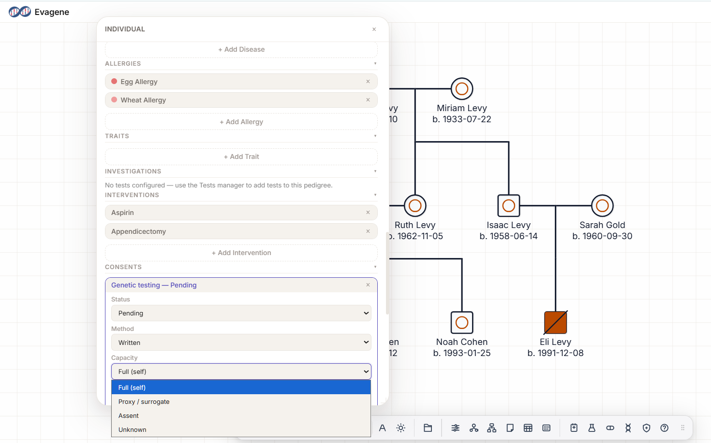Click the shield privacy toolbar icon
The width and height of the screenshot is (711, 443).
coord(646,428)
